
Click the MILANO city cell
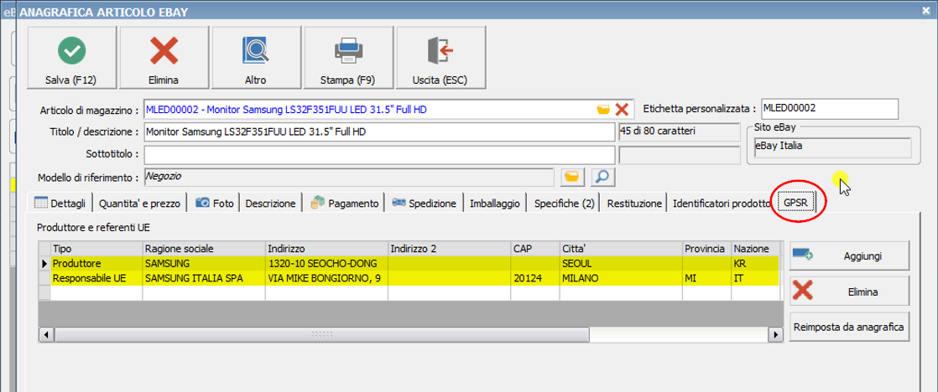point(621,278)
